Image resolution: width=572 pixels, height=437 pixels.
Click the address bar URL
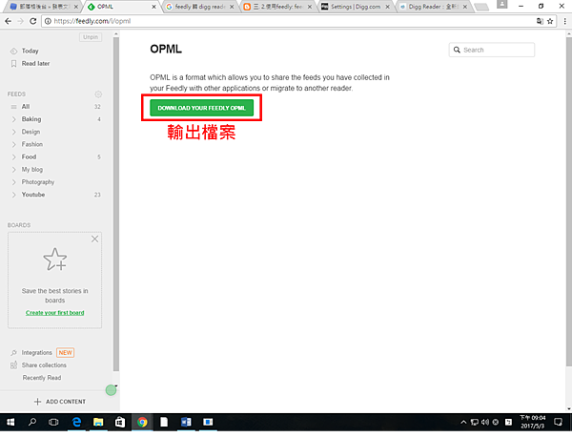(92, 21)
